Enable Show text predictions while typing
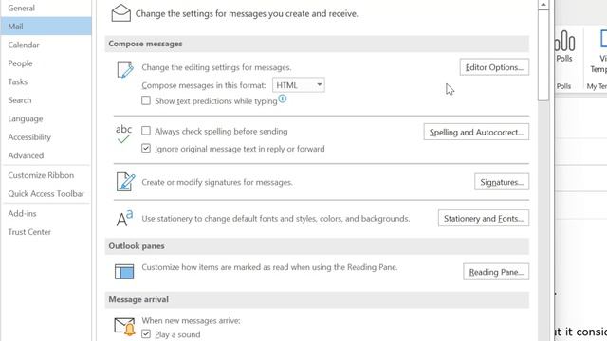 pos(146,100)
